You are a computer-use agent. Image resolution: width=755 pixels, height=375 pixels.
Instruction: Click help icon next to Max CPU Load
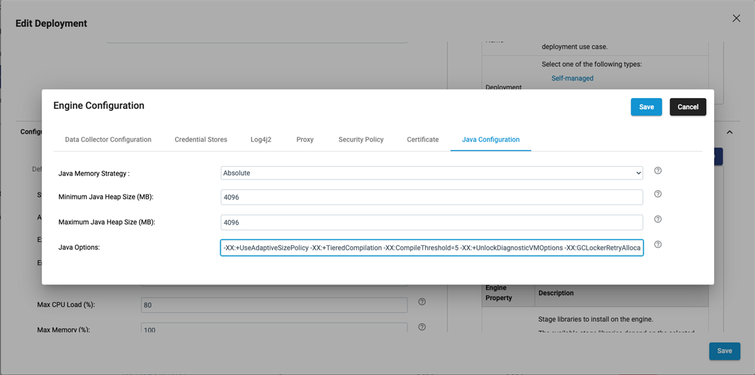click(x=422, y=302)
